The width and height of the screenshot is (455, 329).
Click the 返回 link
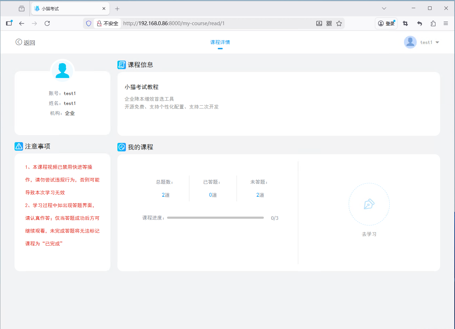pyautogui.click(x=29, y=43)
